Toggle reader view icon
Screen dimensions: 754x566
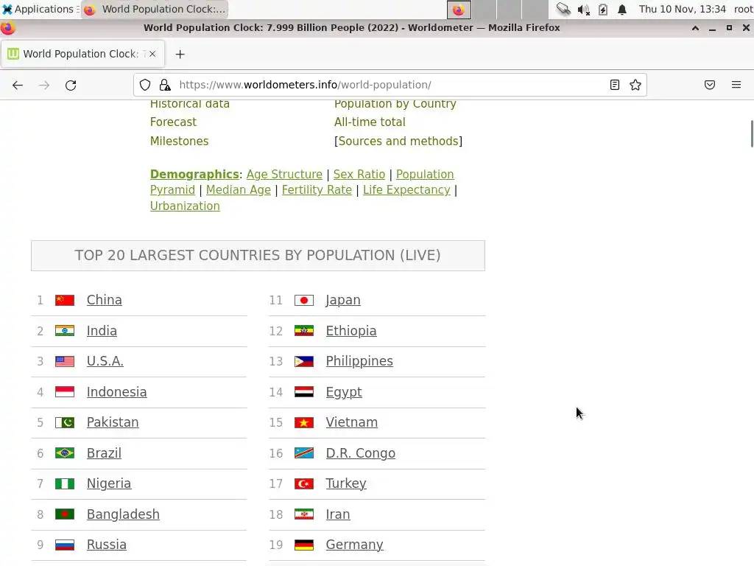pos(615,85)
